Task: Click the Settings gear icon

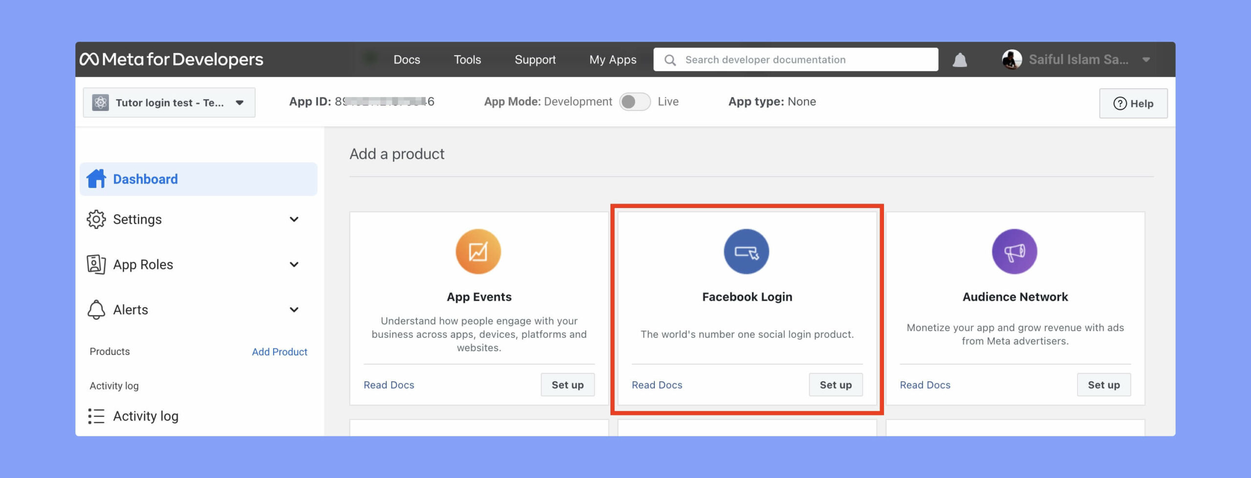Action: click(x=96, y=219)
